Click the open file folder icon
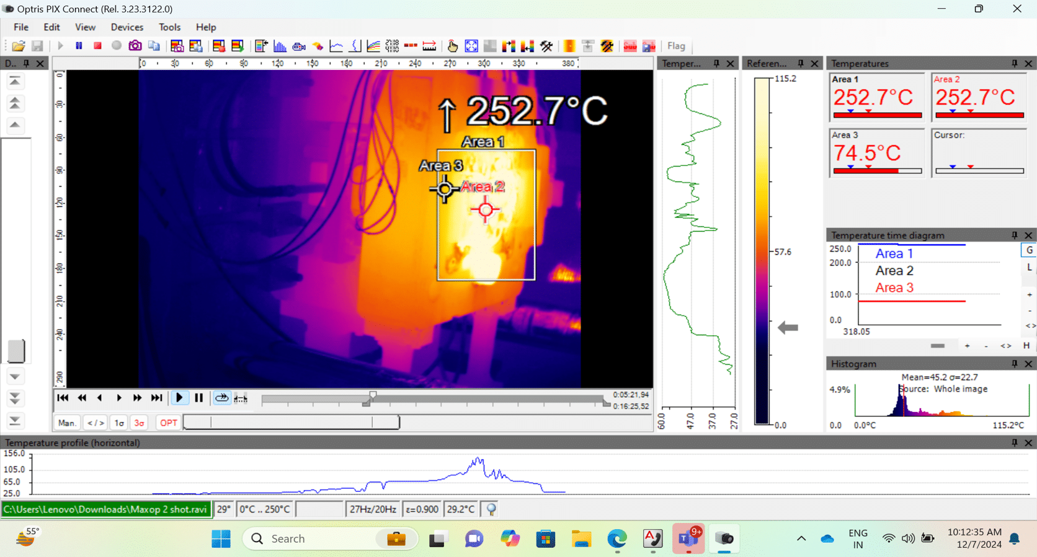This screenshot has height=557, width=1037. [x=19, y=46]
